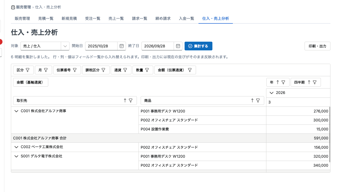Toggle sort arrow on 年 field
This screenshot has width=337, height=192.
click(x=278, y=82)
